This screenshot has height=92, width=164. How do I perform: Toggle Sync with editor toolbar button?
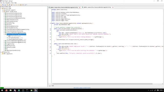pos(7,5)
